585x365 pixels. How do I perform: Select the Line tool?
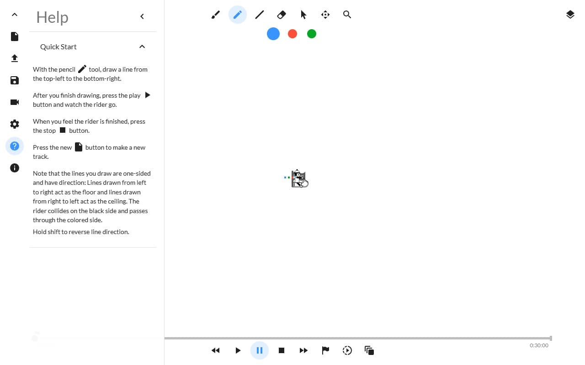[260, 15]
